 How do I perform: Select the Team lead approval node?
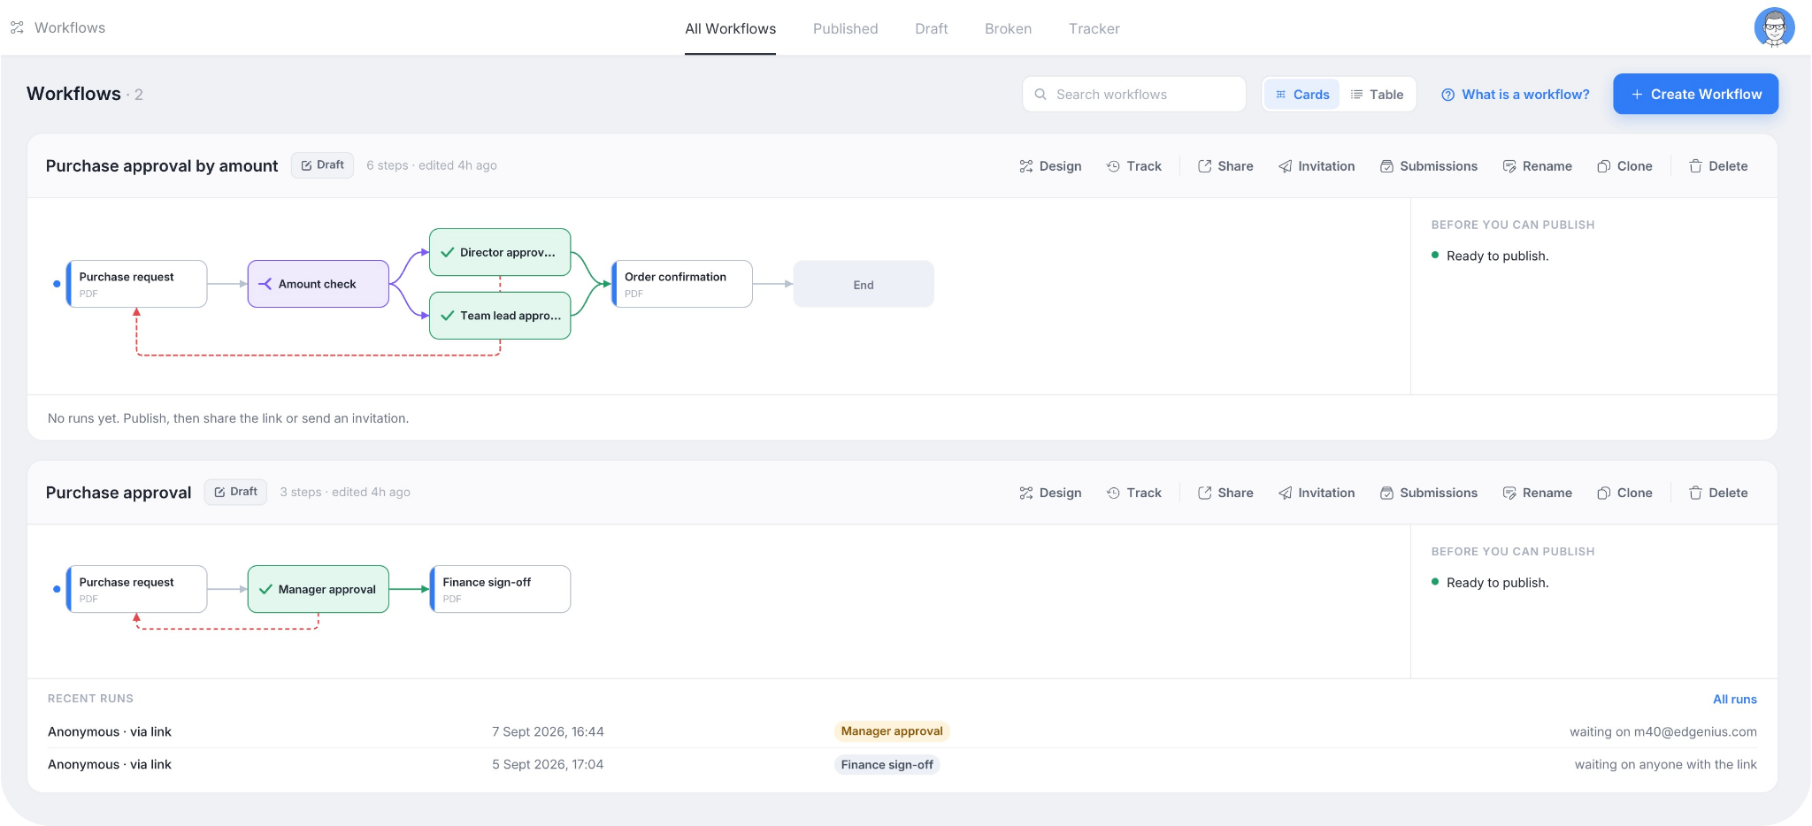pos(500,316)
